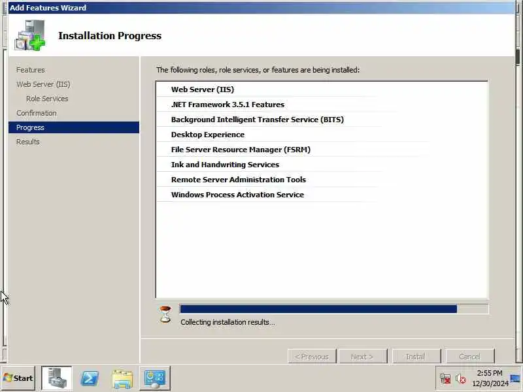Select the Web Server (IIS) wizard step
523x392 pixels.
tap(43, 84)
